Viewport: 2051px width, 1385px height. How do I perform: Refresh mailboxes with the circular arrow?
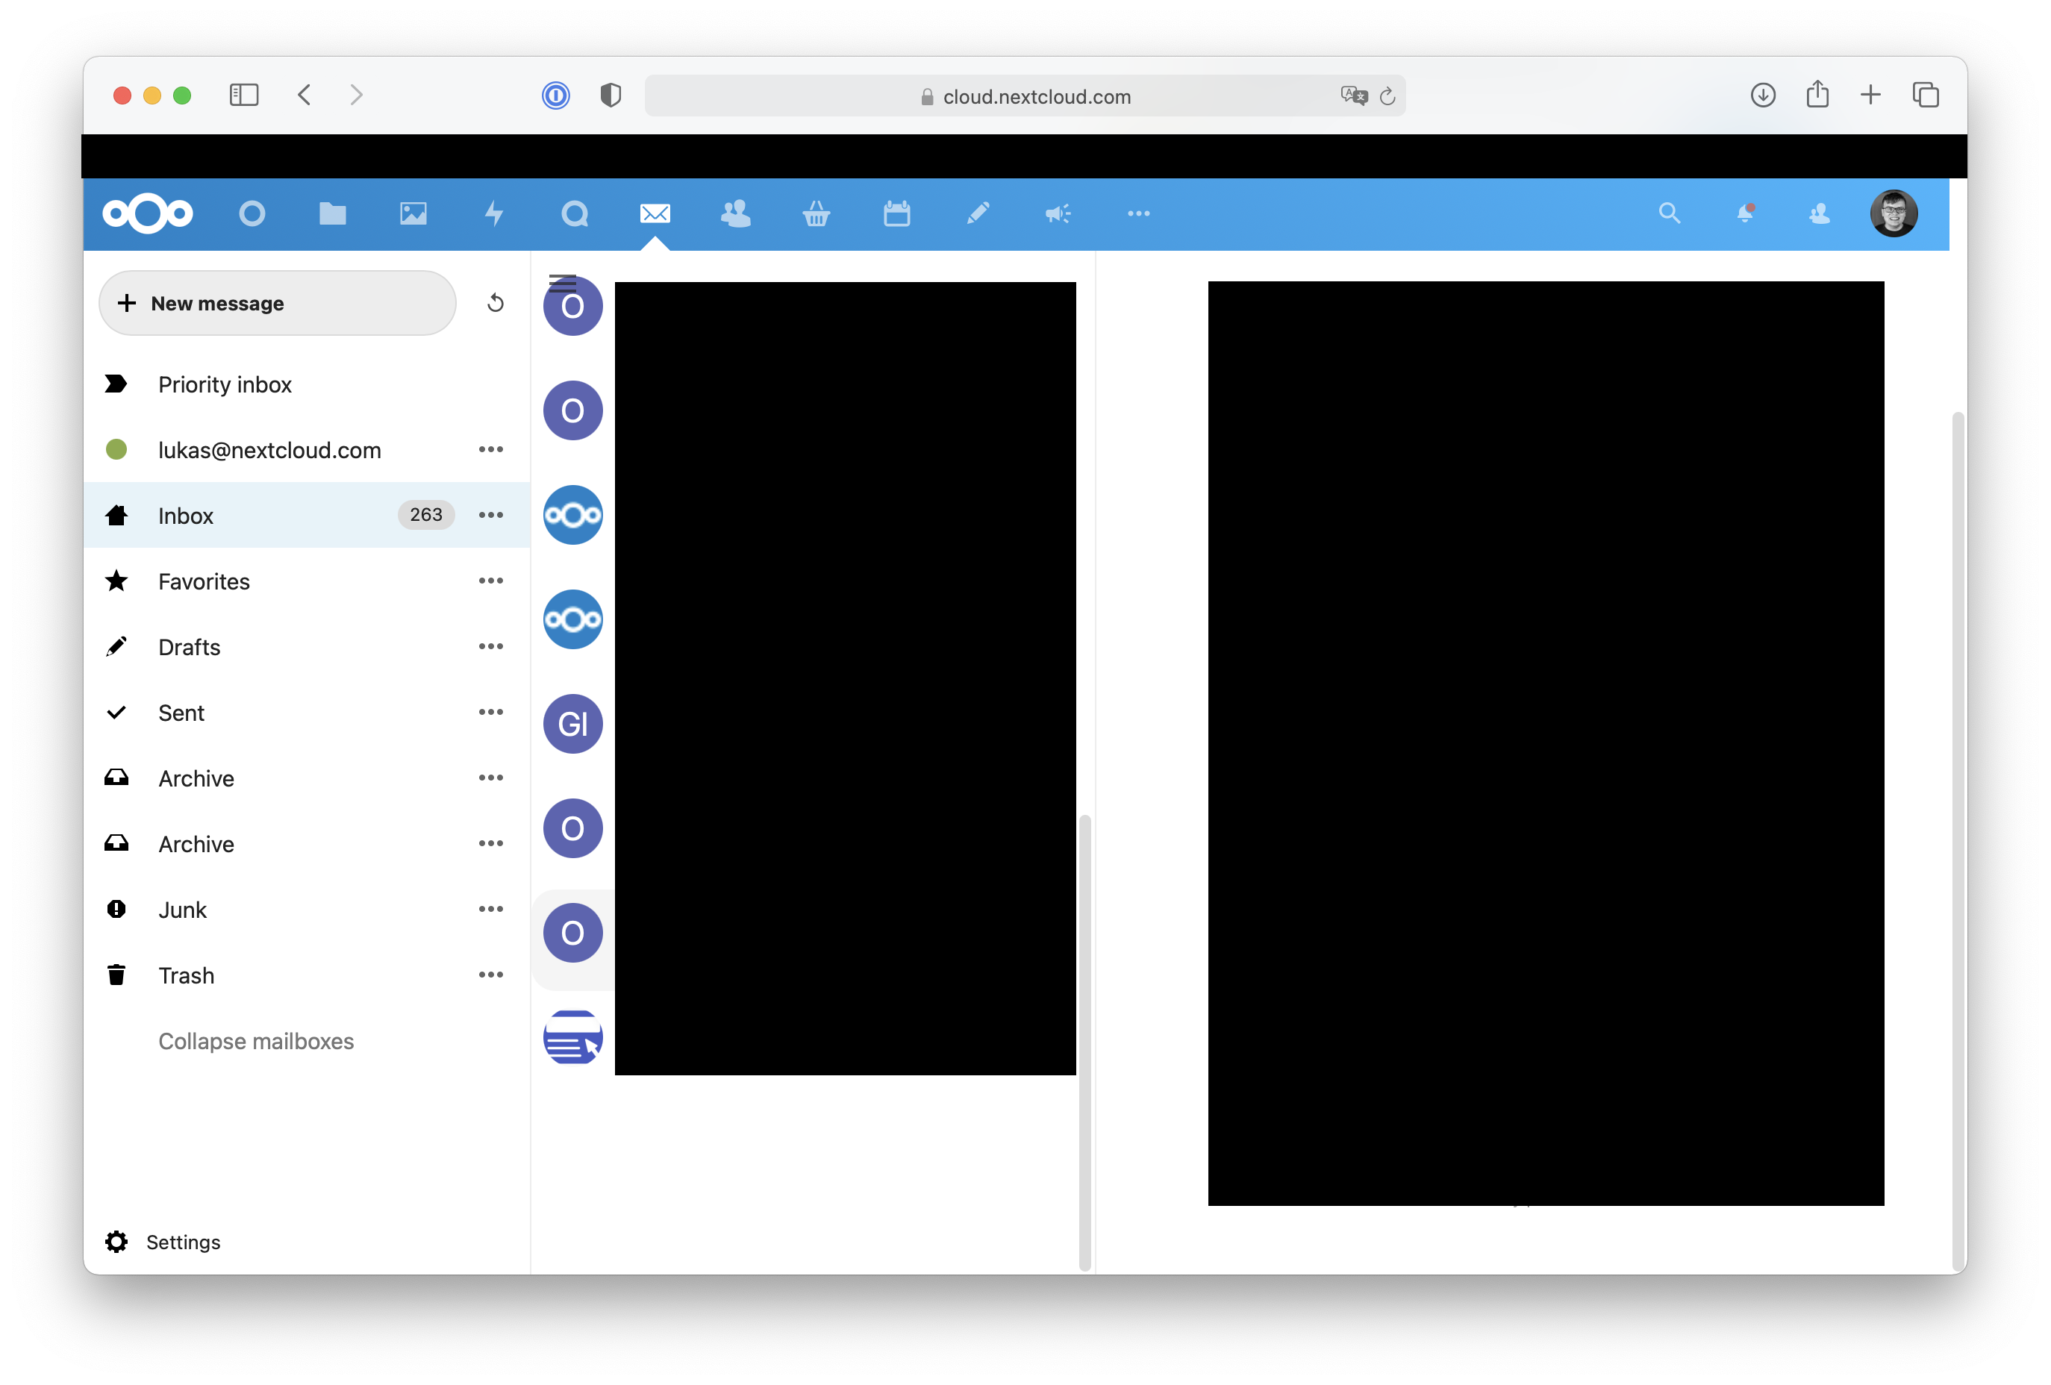coord(495,302)
